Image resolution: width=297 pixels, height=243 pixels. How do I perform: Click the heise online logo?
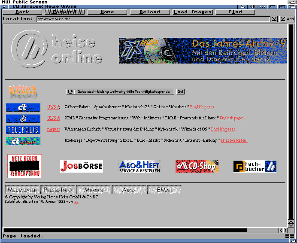(56, 48)
